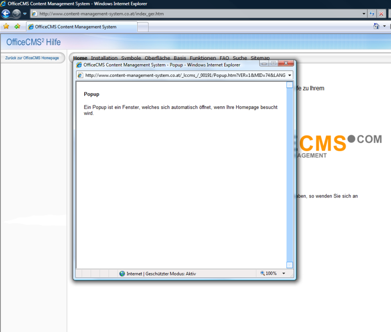This screenshot has height=332, width=391.
Task: Open the Favorites star icon
Action: pos(6,26)
